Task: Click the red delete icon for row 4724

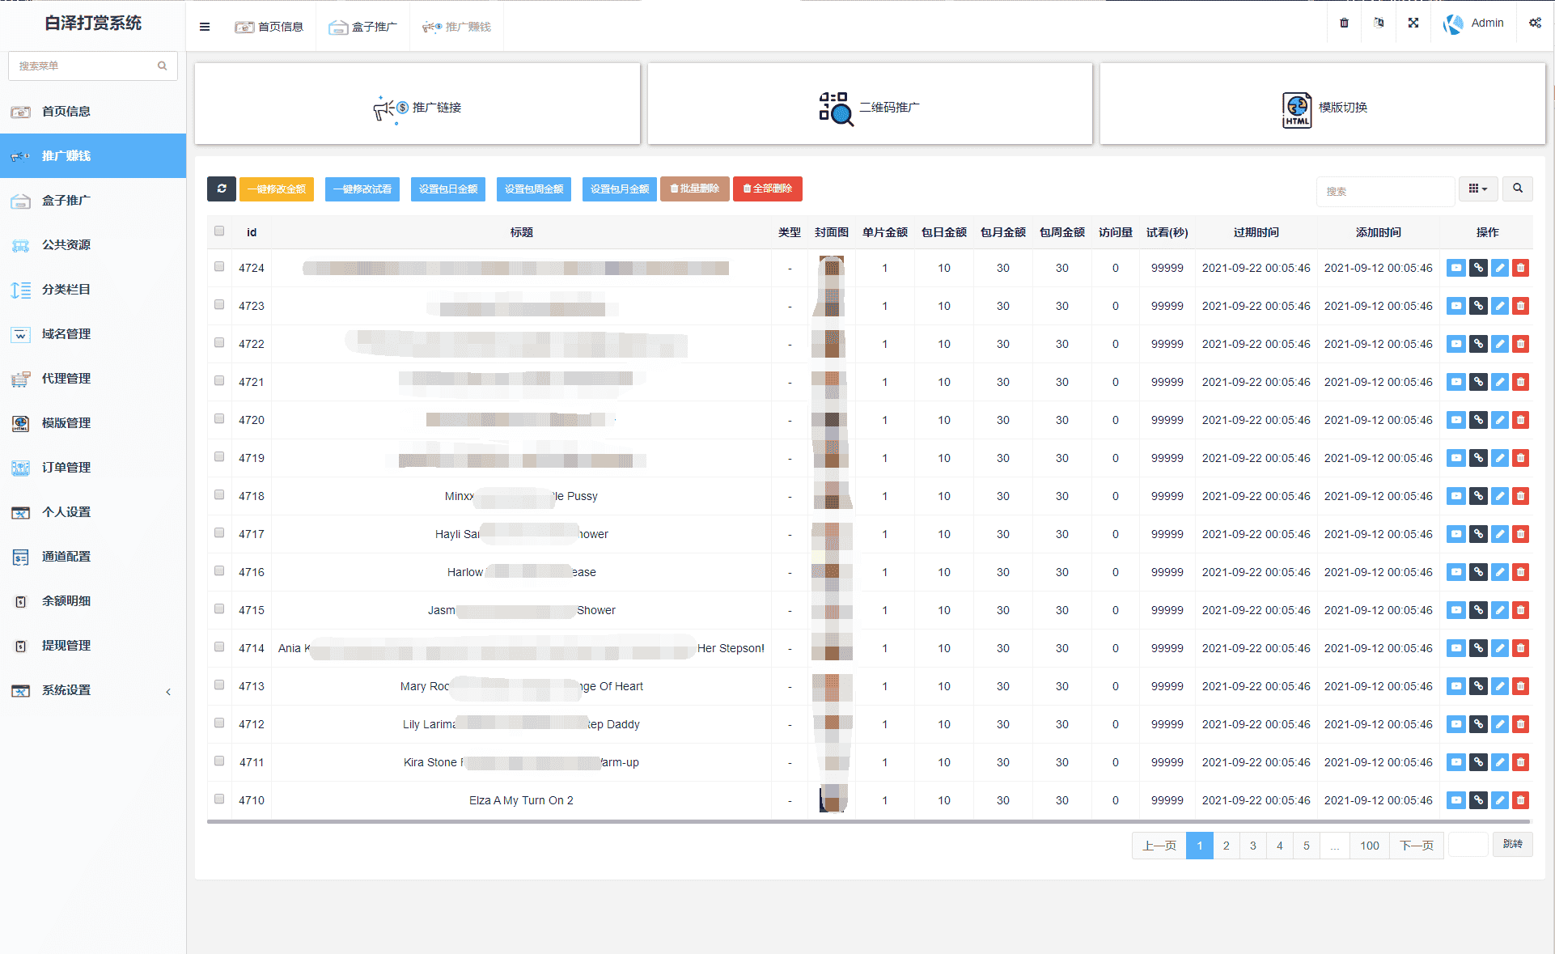Action: (x=1520, y=268)
